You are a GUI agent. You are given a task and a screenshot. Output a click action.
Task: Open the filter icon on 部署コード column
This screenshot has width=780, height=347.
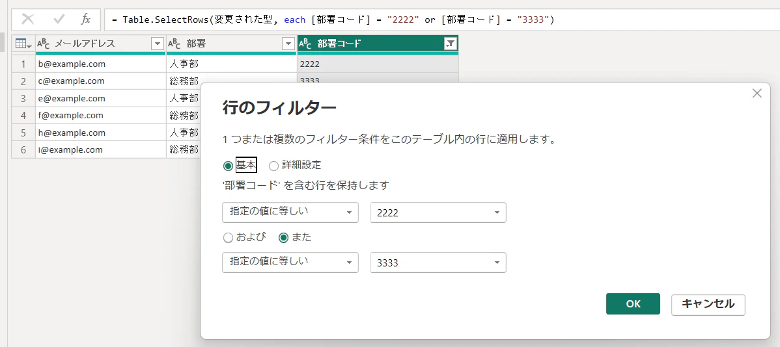pos(450,44)
